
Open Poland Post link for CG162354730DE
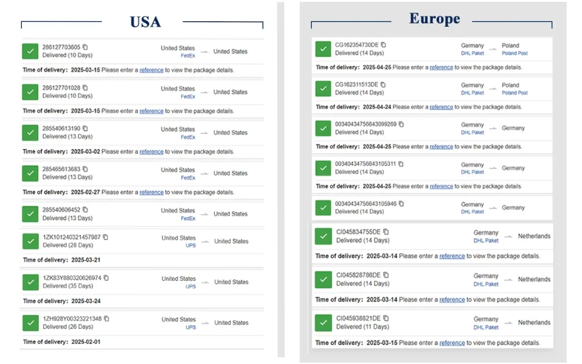point(515,53)
